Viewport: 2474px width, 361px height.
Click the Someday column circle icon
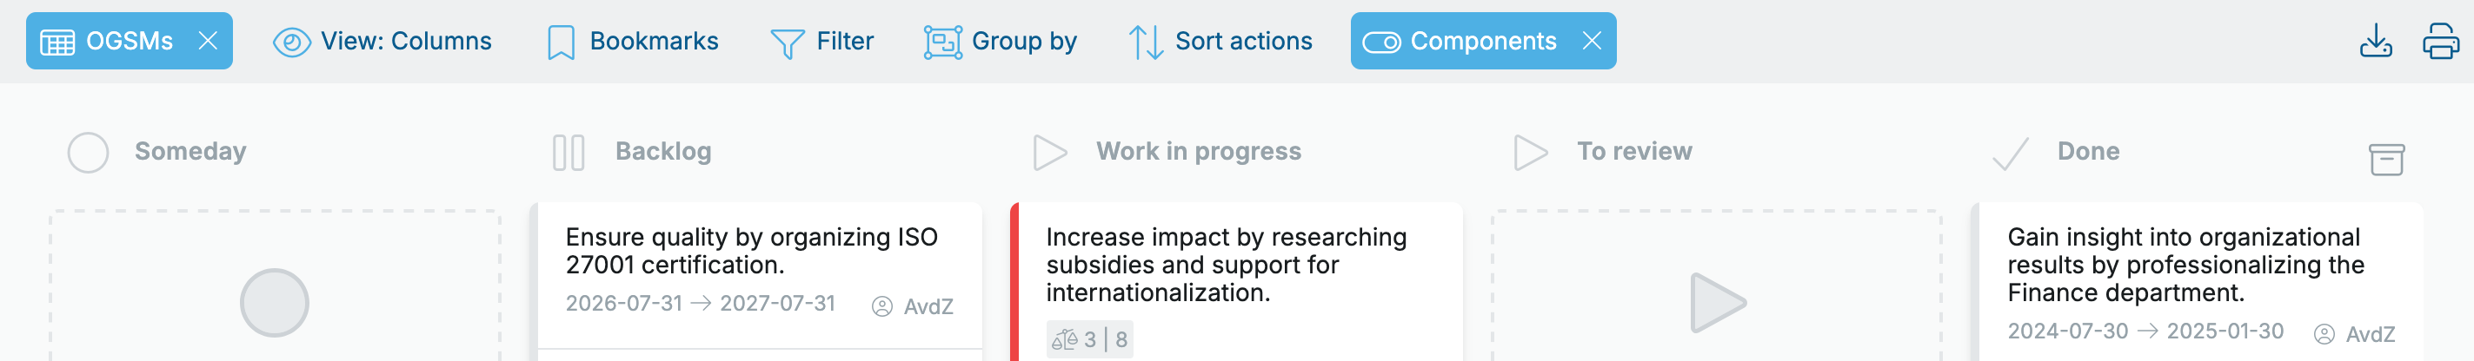pos(88,152)
